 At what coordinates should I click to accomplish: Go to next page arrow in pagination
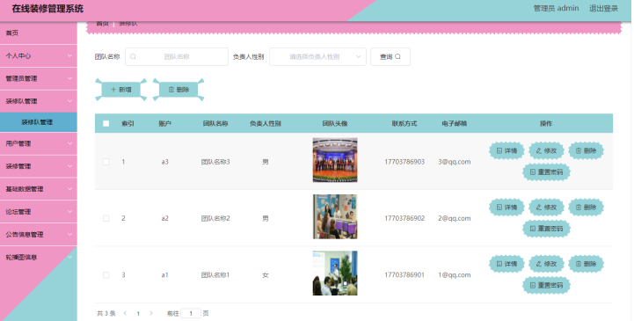pyautogui.click(x=151, y=313)
